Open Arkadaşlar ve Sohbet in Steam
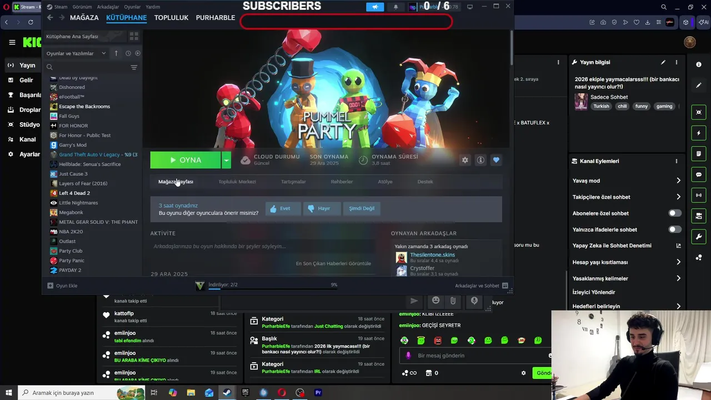This screenshot has width=711, height=400. [x=481, y=286]
